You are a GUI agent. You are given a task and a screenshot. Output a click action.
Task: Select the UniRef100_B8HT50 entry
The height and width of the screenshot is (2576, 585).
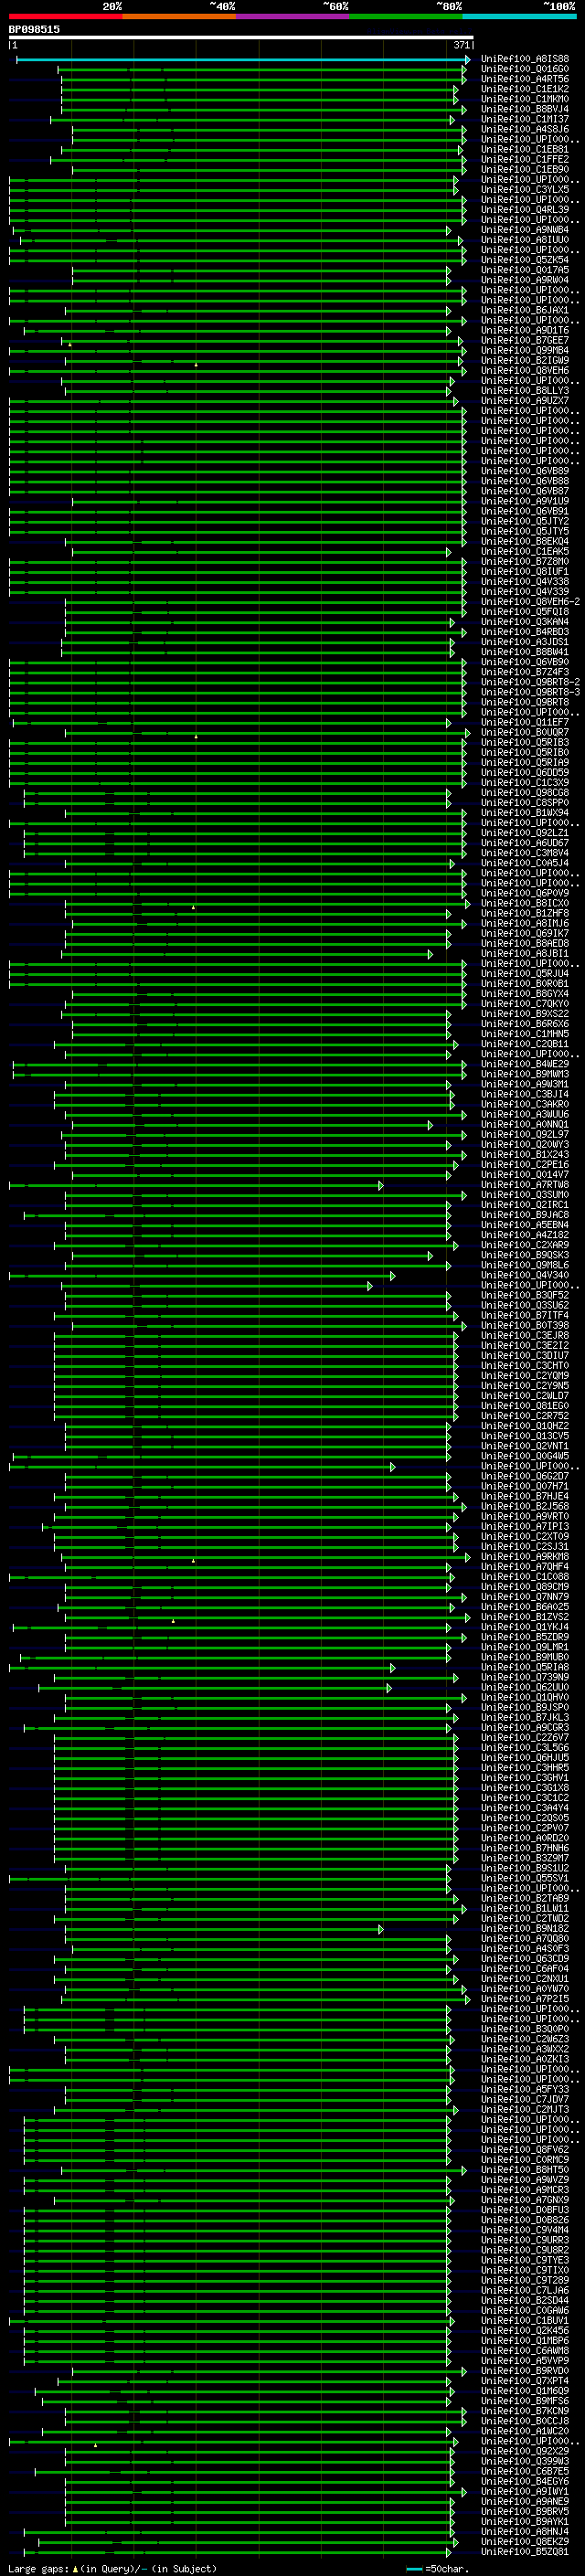coord(525,2170)
